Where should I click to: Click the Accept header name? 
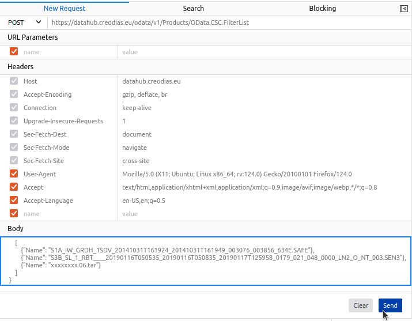pyautogui.click(x=33, y=187)
